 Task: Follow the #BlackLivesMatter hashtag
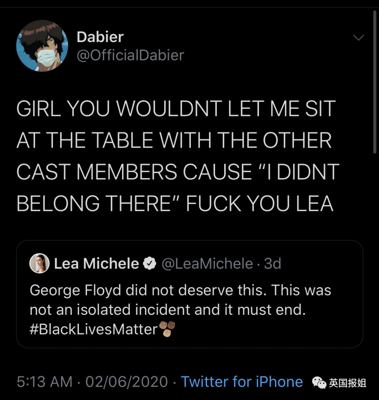[x=93, y=329]
